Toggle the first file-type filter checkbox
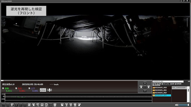191x107 pixels. (x=153, y=84)
